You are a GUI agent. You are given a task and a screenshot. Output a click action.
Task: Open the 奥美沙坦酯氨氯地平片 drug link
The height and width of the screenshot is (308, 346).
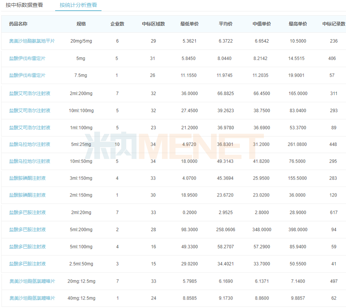pos(32,41)
